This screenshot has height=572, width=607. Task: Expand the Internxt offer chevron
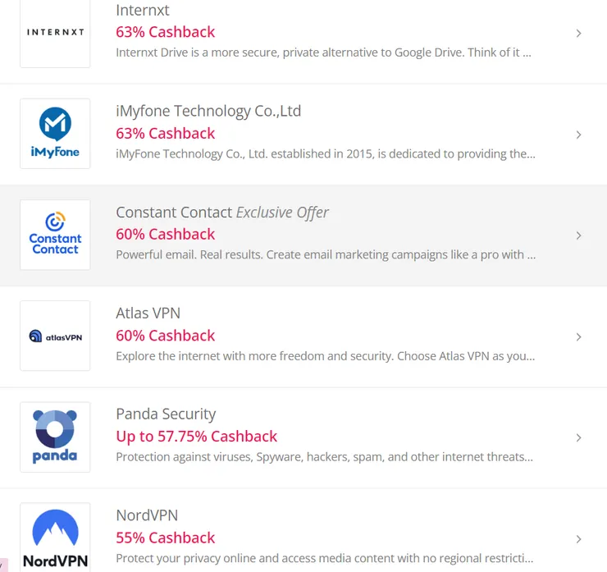coord(578,34)
